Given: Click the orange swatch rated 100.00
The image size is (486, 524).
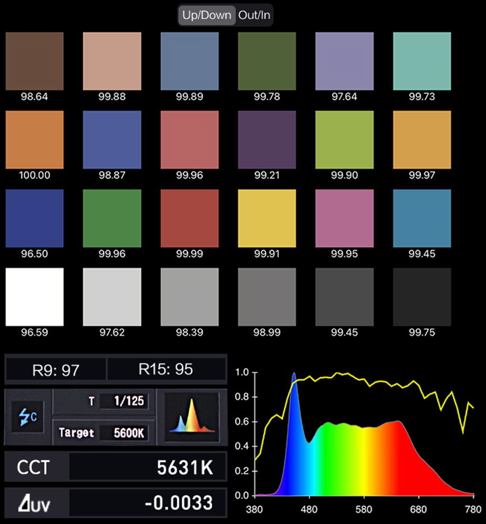Looking at the screenshot, I should pos(34,140).
